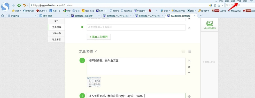The image size is (255, 98).
Task: Switch to the bulleted list style icon
Action: 189,51
